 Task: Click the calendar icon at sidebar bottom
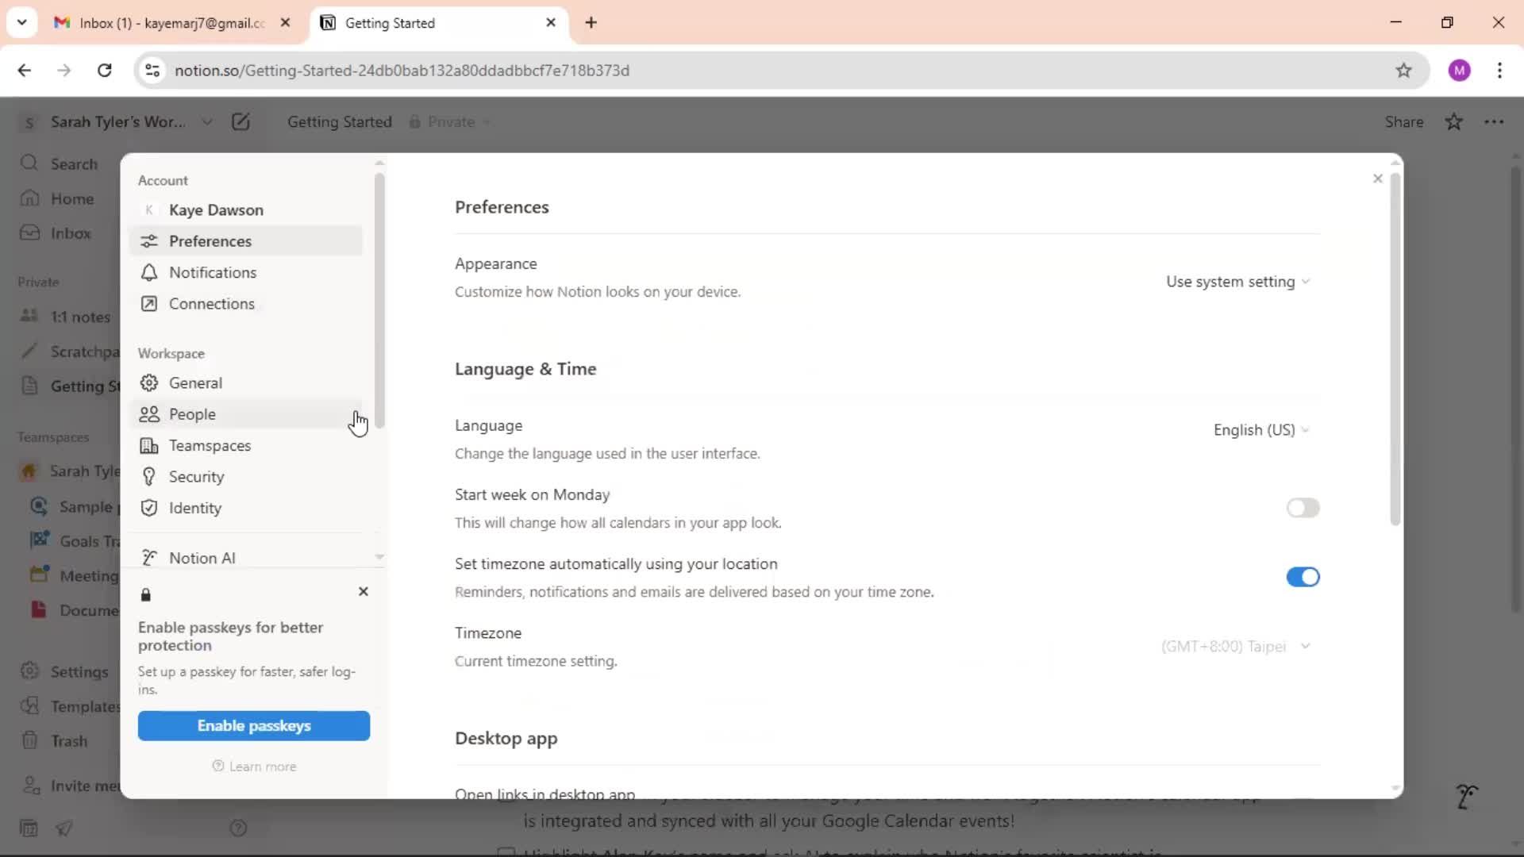pyautogui.click(x=29, y=828)
